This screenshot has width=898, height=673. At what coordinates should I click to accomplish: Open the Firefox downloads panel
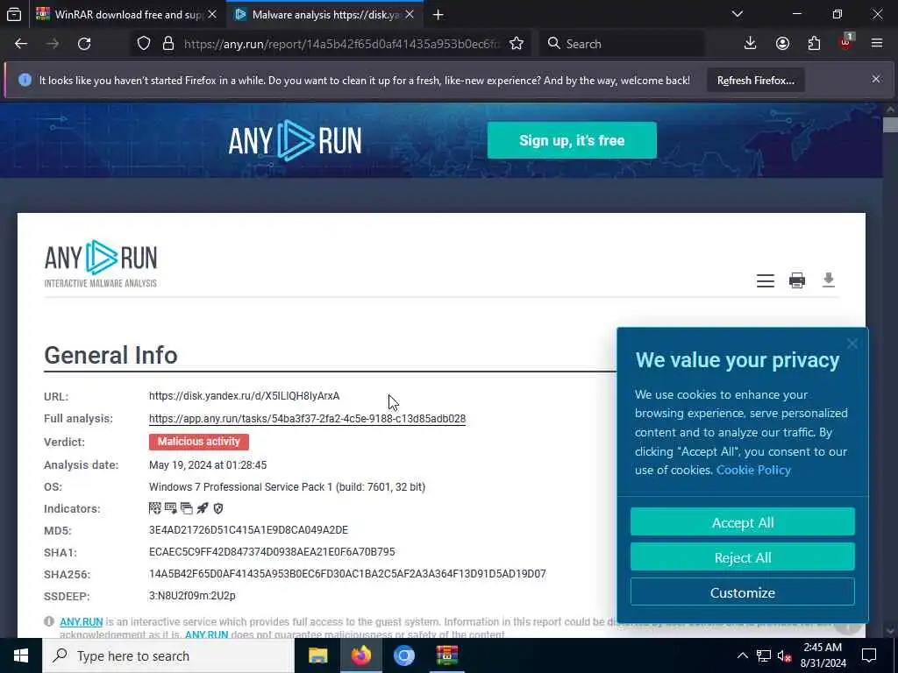(751, 44)
